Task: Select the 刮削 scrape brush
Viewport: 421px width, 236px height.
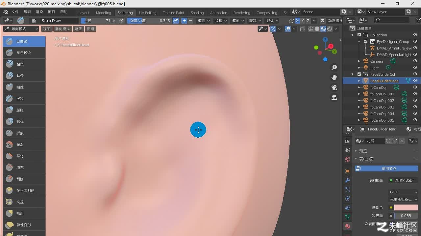Action: (24, 179)
